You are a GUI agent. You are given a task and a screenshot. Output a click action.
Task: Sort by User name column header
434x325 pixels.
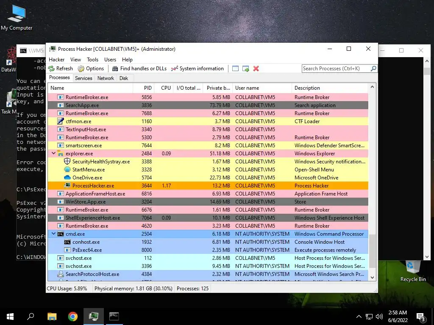(x=262, y=88)
